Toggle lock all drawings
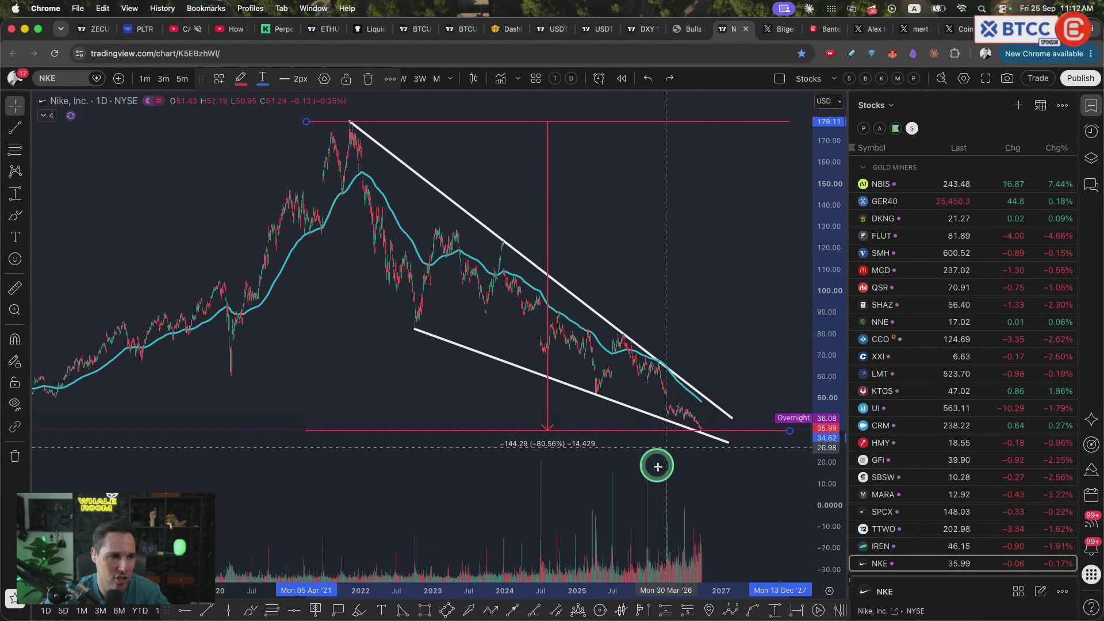Image resolution: width=1104 pixels, height=621 pixels. [16, 383]
